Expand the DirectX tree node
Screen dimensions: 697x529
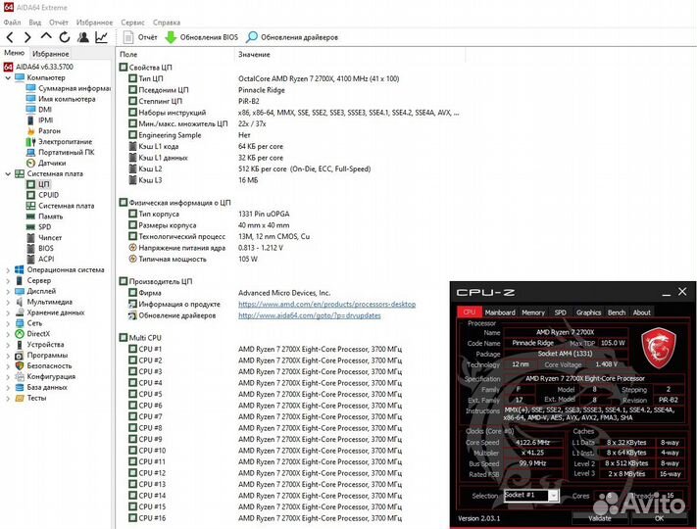point(8,334)
